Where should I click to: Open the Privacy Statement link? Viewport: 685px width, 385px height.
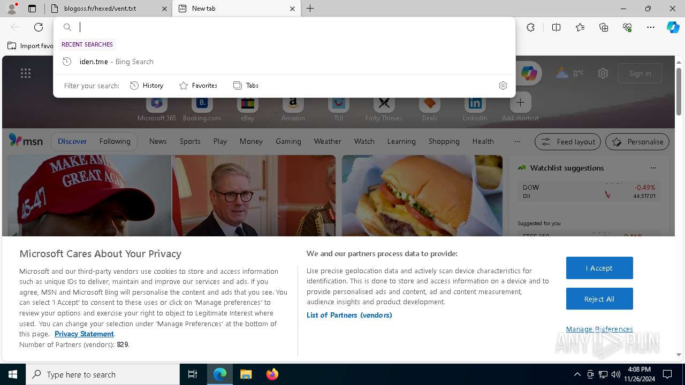[x=84, y=334]
